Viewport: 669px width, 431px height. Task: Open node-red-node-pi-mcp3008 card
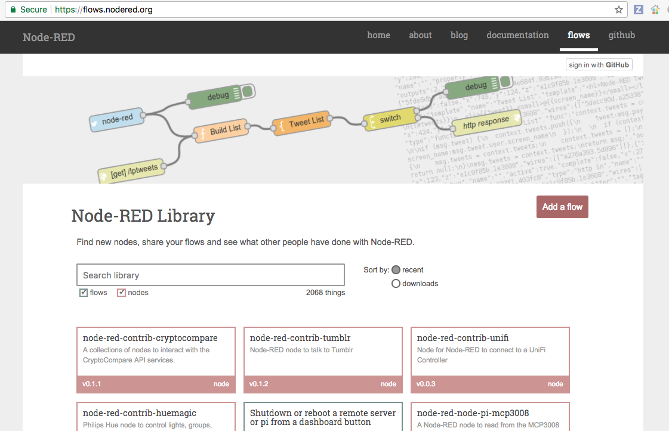(x=490, y=417)
